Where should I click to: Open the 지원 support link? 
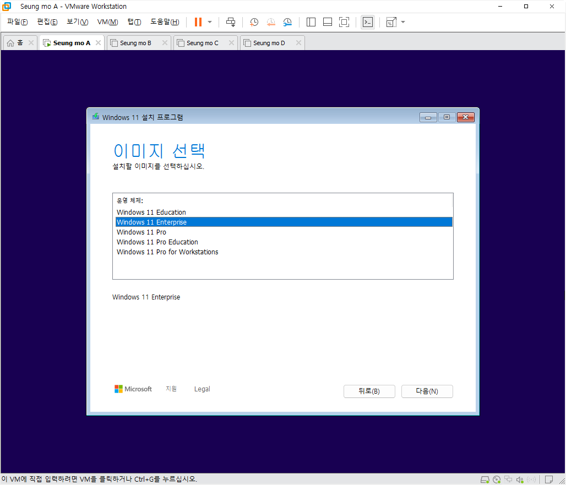click(x=171, y=389)
